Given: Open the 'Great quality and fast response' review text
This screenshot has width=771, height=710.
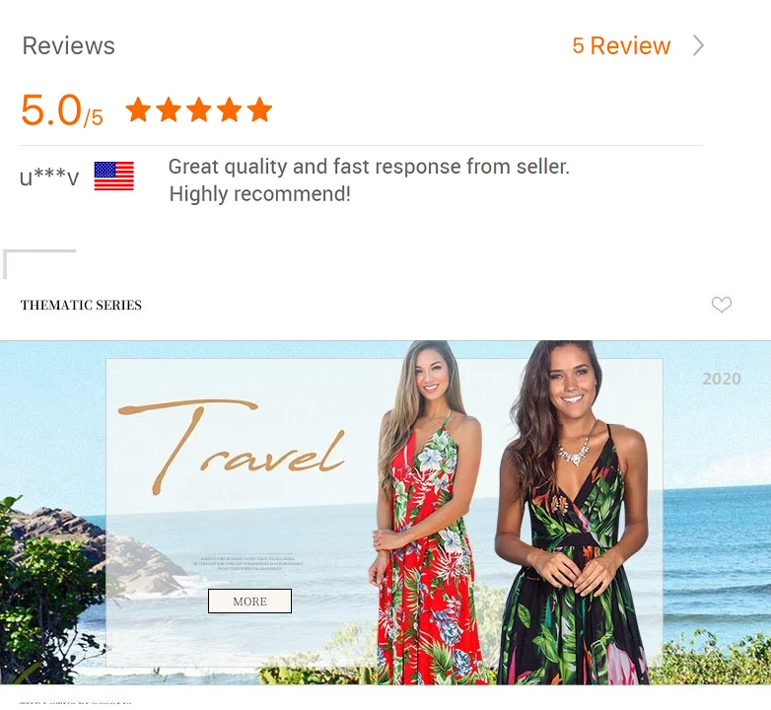Looking at the screenshot, I should [369, 179].
